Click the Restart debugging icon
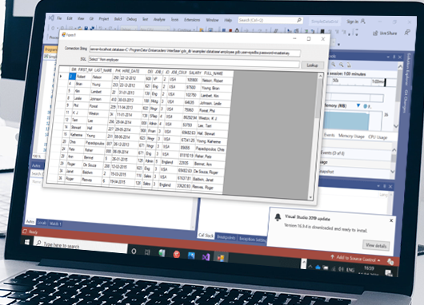This screenshot has height=305, width=424. click(237, 30)
